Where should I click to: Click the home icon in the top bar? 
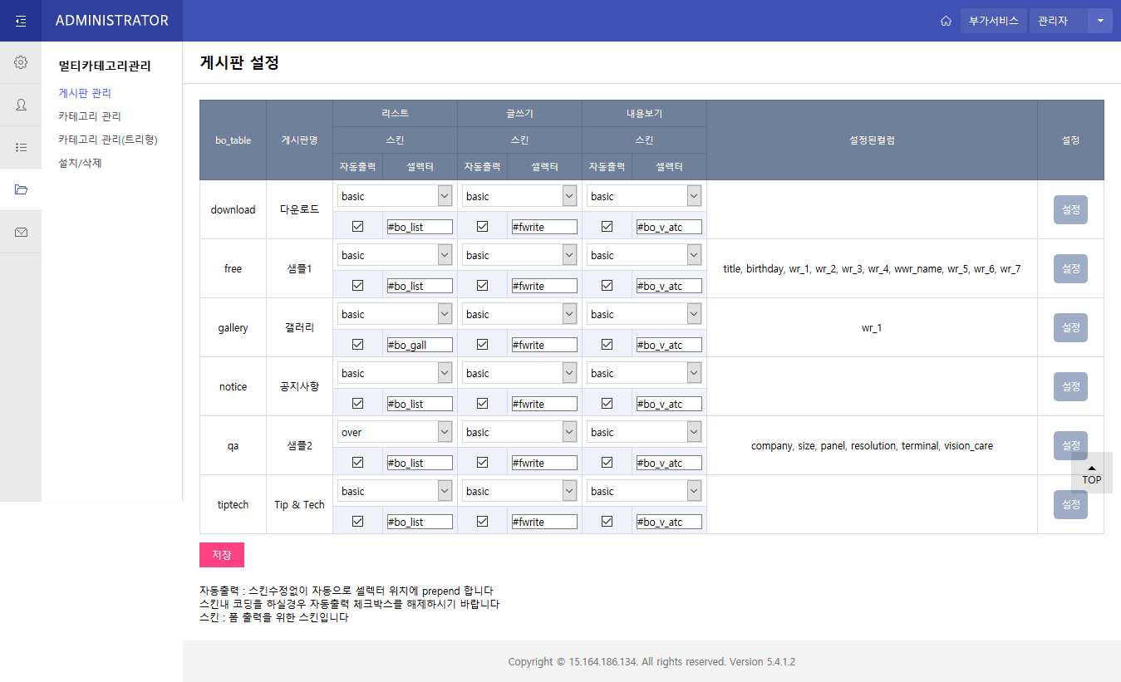tap(946, 21)
